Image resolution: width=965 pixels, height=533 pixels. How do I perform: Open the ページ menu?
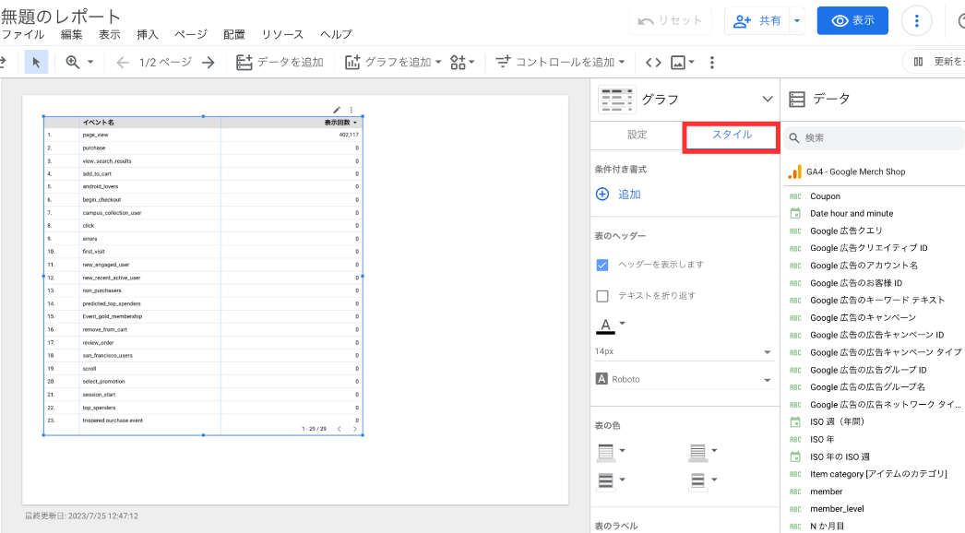[x=191, y=34]
